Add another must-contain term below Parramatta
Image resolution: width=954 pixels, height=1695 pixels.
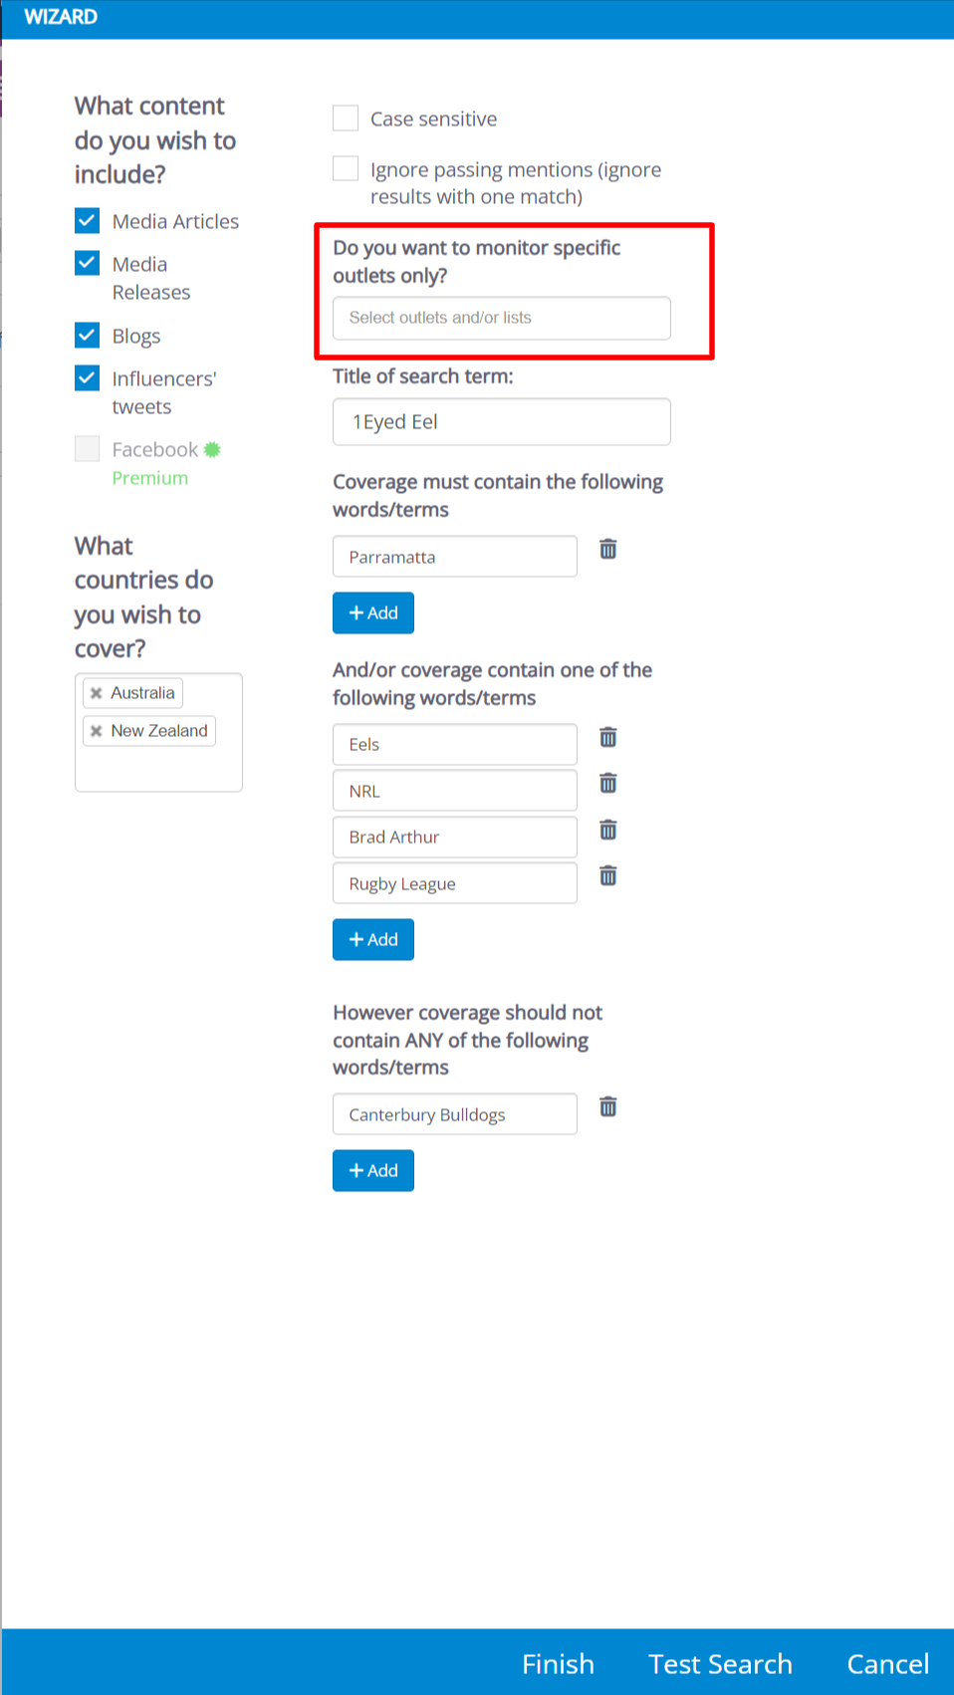[372, 613]
